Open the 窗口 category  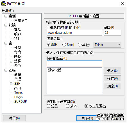pyautogui.click(x=12, y=43)
